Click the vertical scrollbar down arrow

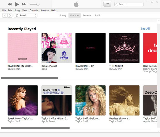[x=159, y=131]
